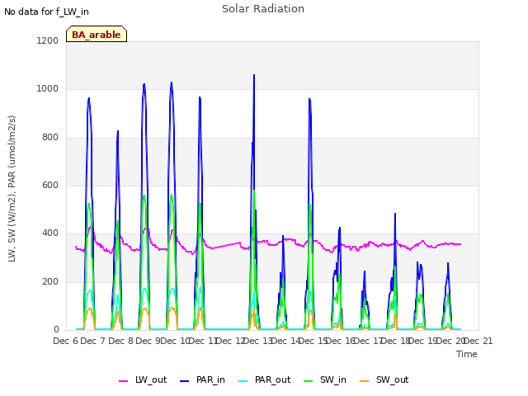Click the LW_out legend label
This screenshot has width=528, height=396.
coord(151,379)
